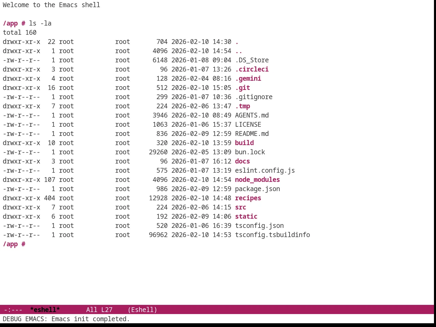Screen dimensions: 436x327
Task: Select the build directory name
Action: pos(244,143)
